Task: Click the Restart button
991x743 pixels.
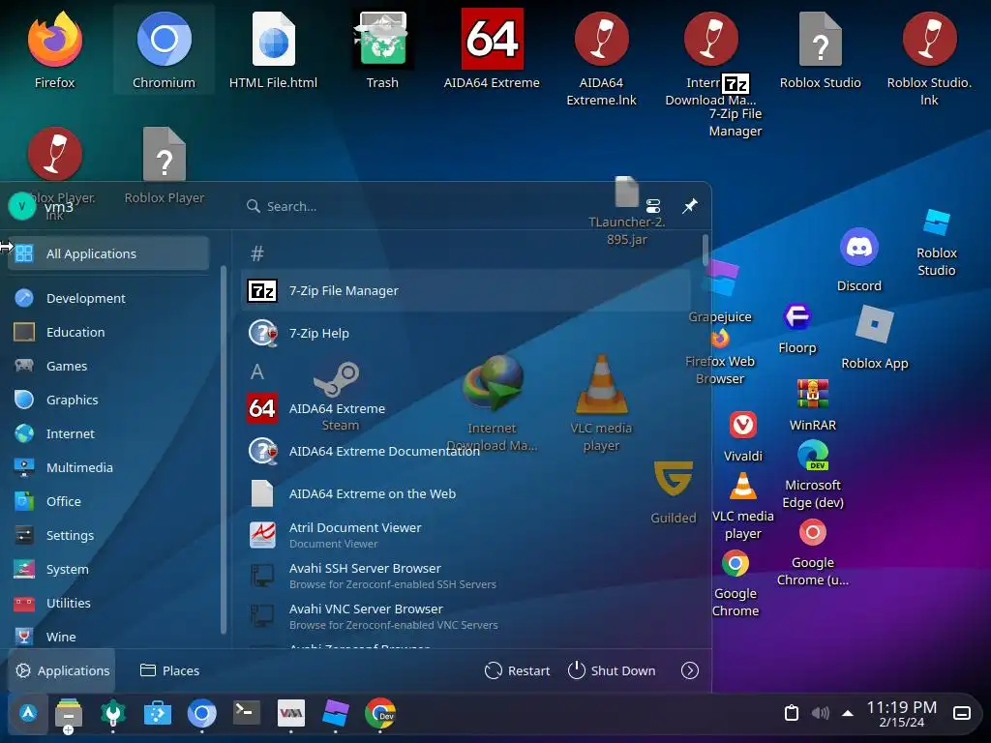Action: point(517,670)
